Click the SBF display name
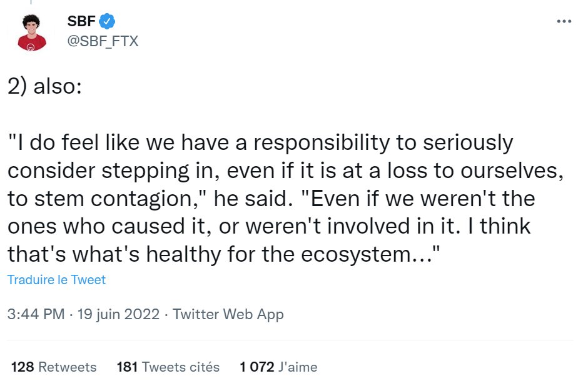The height and width of the screenshot is (386, 583). point(81,22)
